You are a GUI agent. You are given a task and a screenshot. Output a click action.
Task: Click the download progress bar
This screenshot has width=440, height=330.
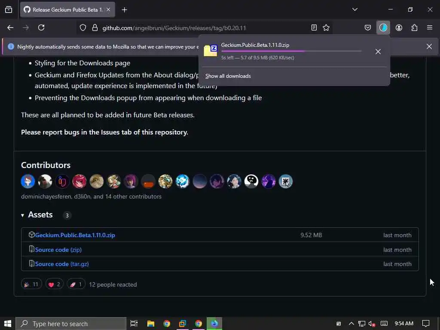pos(291,51)
